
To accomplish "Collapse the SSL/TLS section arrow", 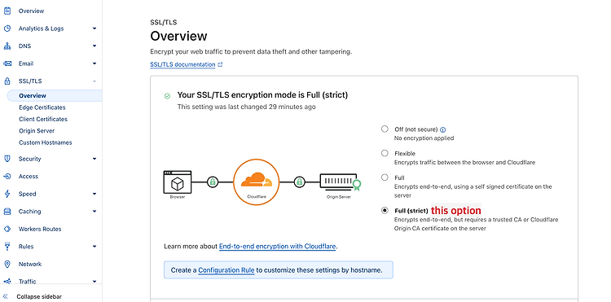I will pos(95,81).
